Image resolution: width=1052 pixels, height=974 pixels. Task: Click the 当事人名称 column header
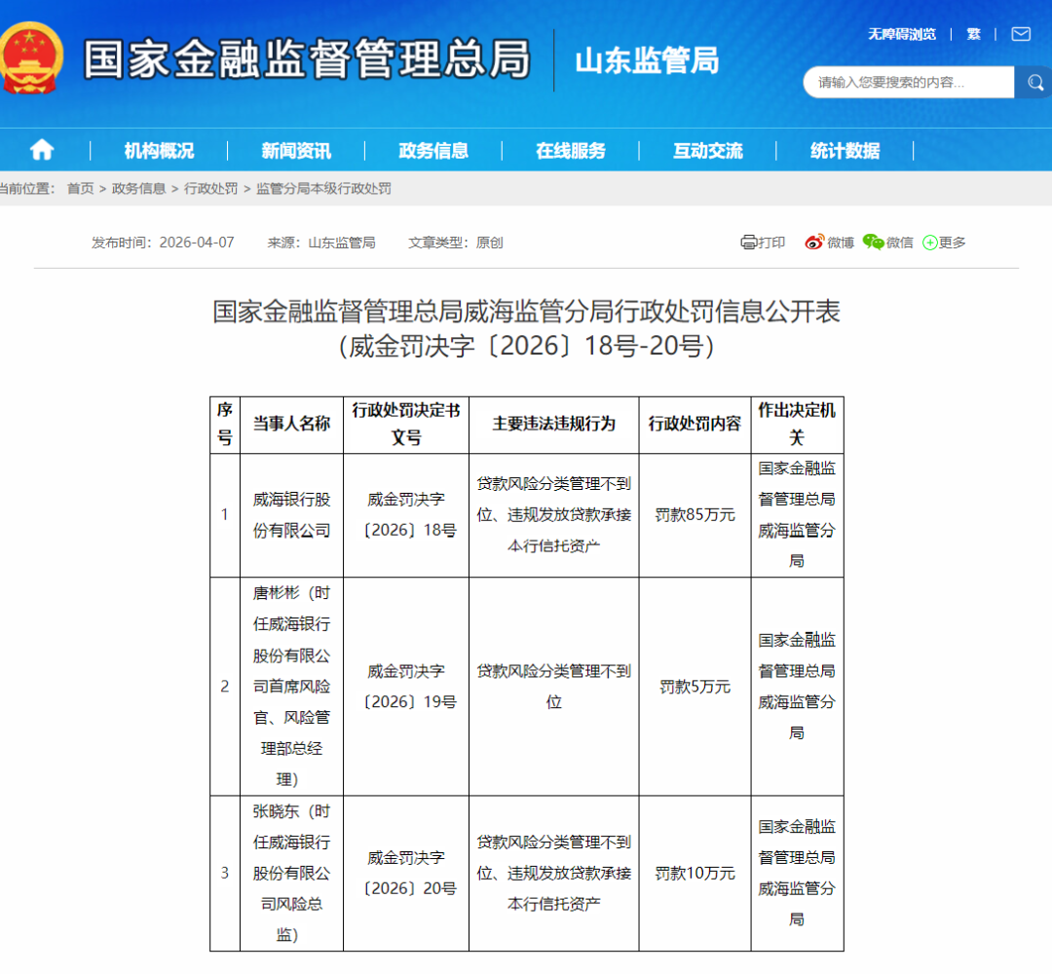292,424
